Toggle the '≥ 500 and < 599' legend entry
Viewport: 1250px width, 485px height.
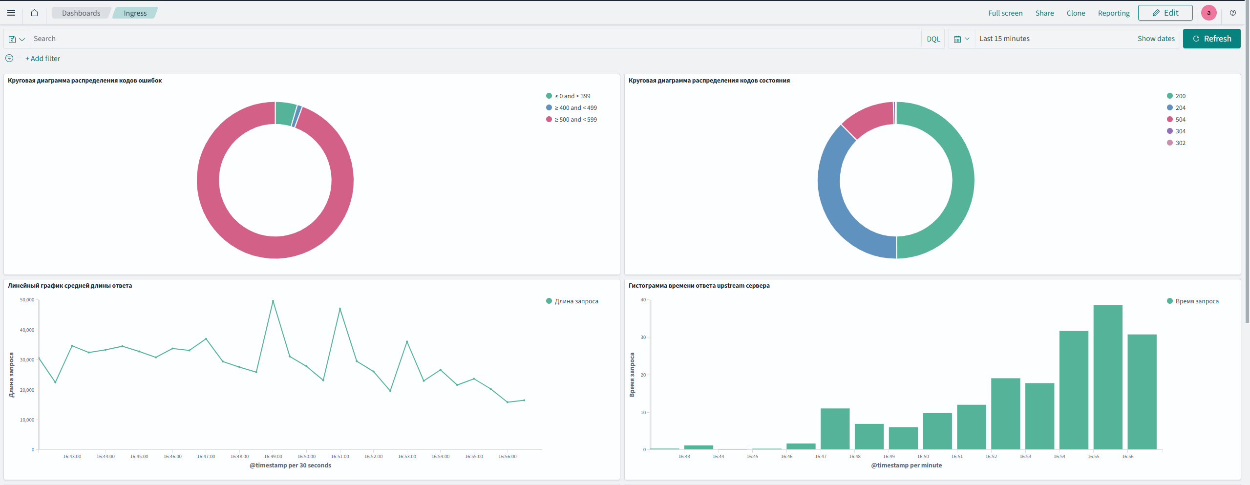tap(575, 120)
